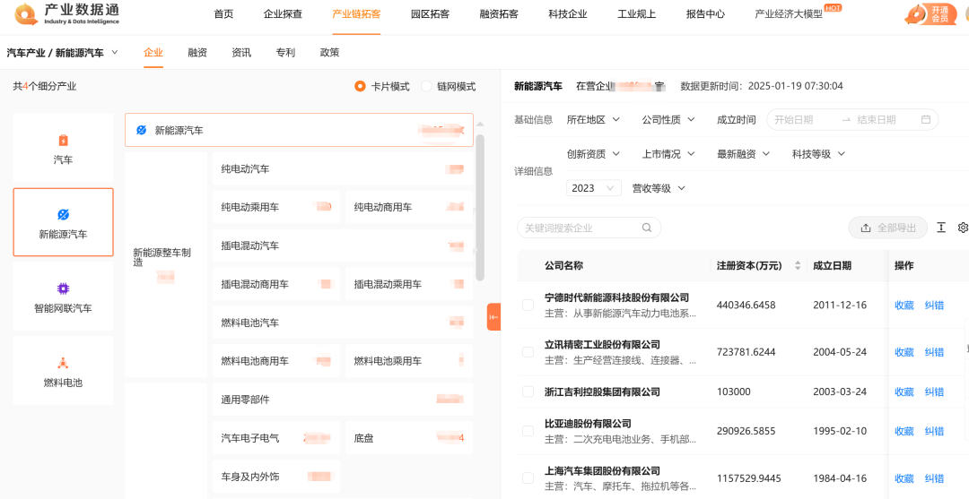Screen dimensions: 969x499
Task: Check the box for 比亚迪股份有限公司
Action: pyautogui.click(x=528, y=431)
